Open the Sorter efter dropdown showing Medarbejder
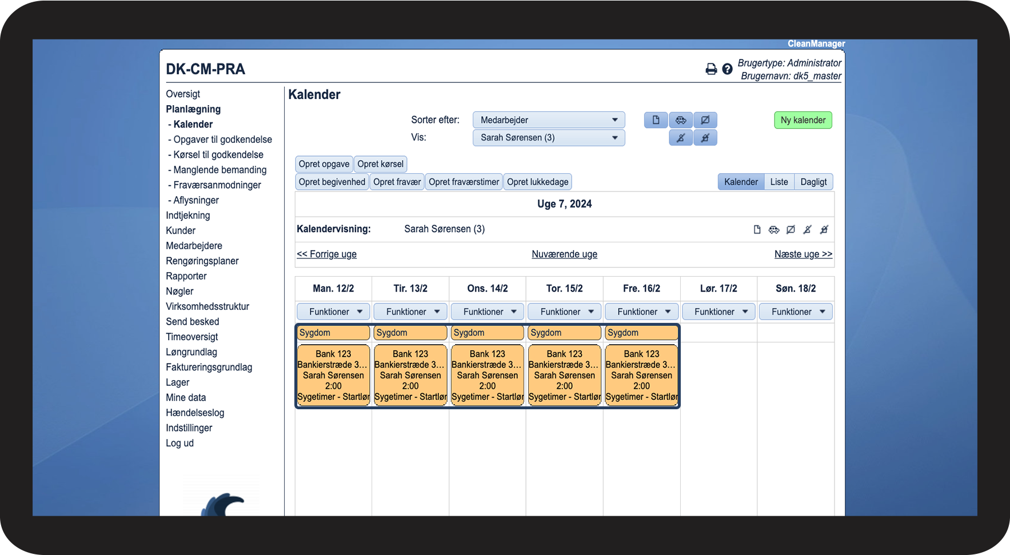 [548, 120]
